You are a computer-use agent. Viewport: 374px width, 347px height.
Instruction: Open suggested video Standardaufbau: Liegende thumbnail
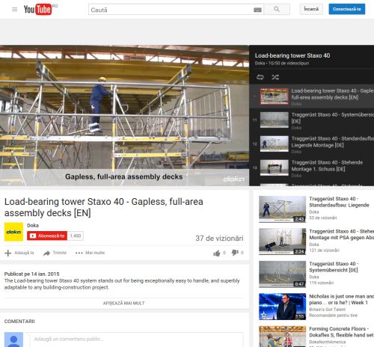282,209
